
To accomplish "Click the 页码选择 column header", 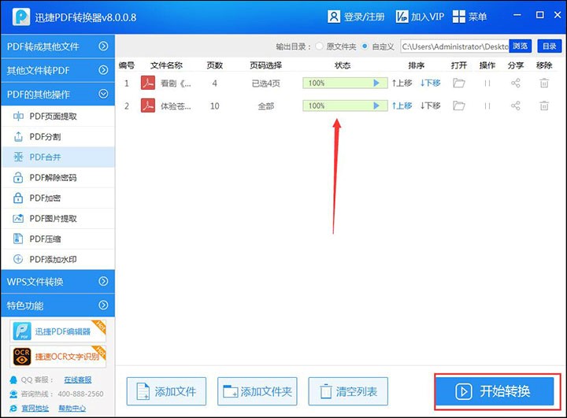I will 266,65.
